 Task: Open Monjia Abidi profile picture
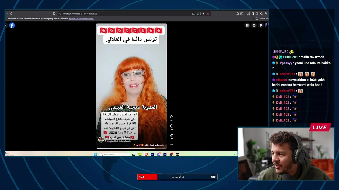click(x=101, y=140)
